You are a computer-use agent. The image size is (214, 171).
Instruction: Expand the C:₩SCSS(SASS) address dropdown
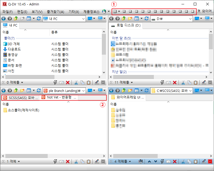point(190,91)
